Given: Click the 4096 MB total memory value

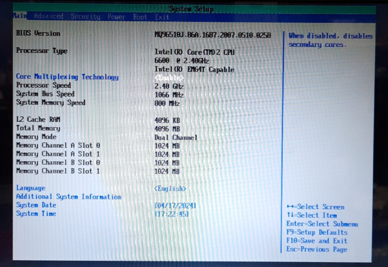Looking at the screenshot, I should (x=167, y=129).
